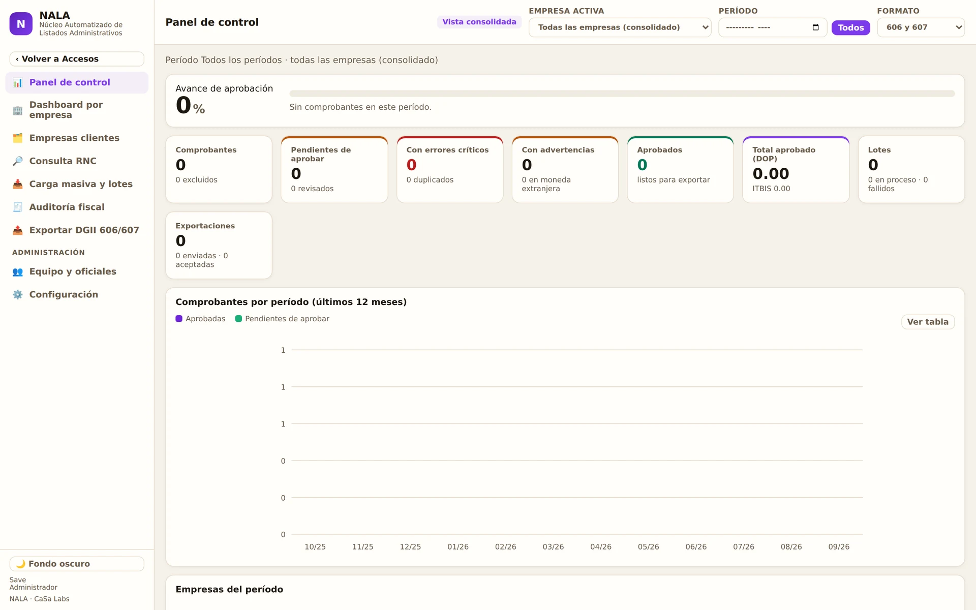Open Carga masiva y lotes menu item

77,184
